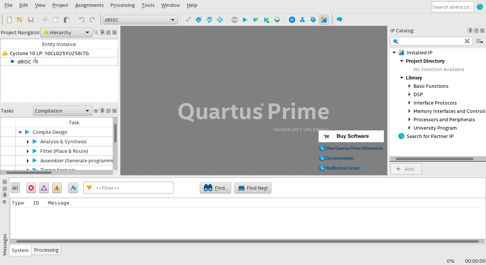Open the Pin Planner toolbar icon
Viewport: 486px width, 265px height.
coord(209,20)
